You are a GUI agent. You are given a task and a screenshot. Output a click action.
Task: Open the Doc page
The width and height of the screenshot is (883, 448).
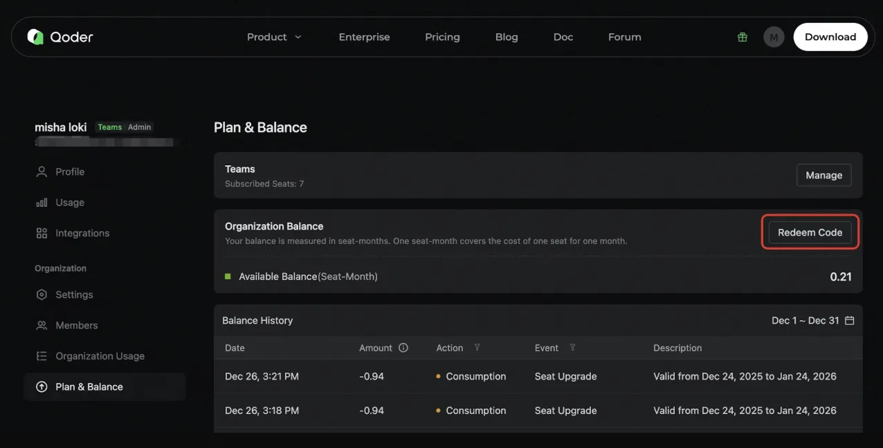[563, 37]
